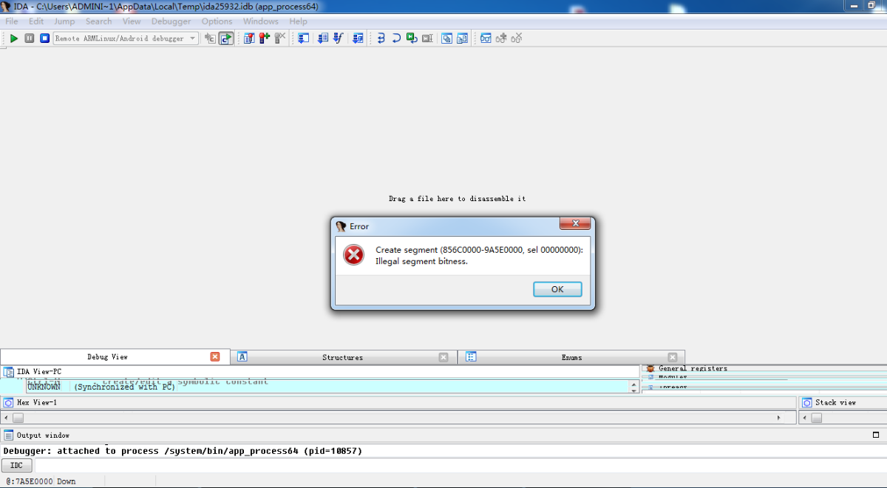This screenshot has height=488, width=887.
Task: Click the IDA View-PC panel title
Action: [x=39, y=371]
